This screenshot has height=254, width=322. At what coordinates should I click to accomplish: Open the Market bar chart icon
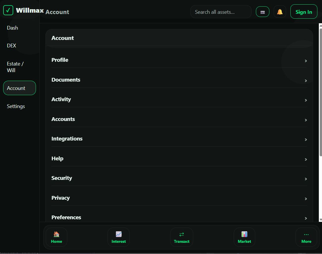244,234
